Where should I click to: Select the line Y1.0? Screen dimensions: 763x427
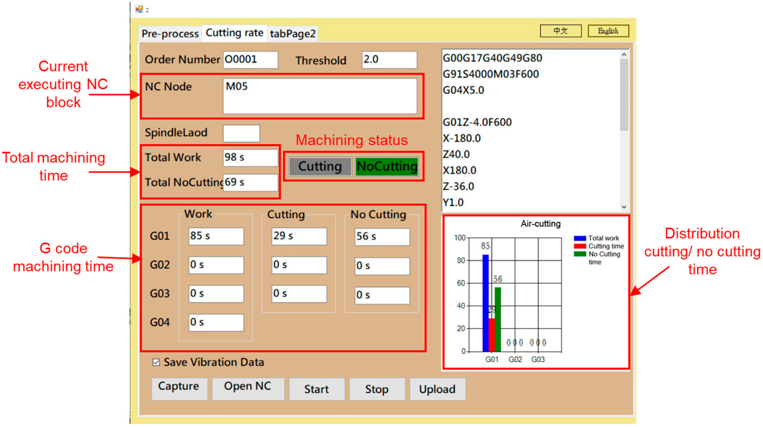453,202
